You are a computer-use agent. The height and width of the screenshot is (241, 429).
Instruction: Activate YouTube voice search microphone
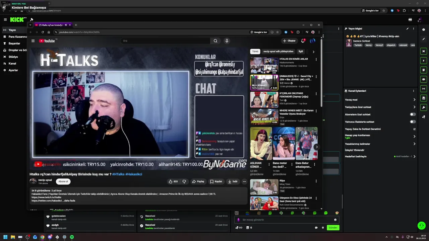227,41
